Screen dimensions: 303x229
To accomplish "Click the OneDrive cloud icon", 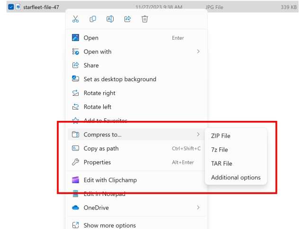I will (75, 207).
